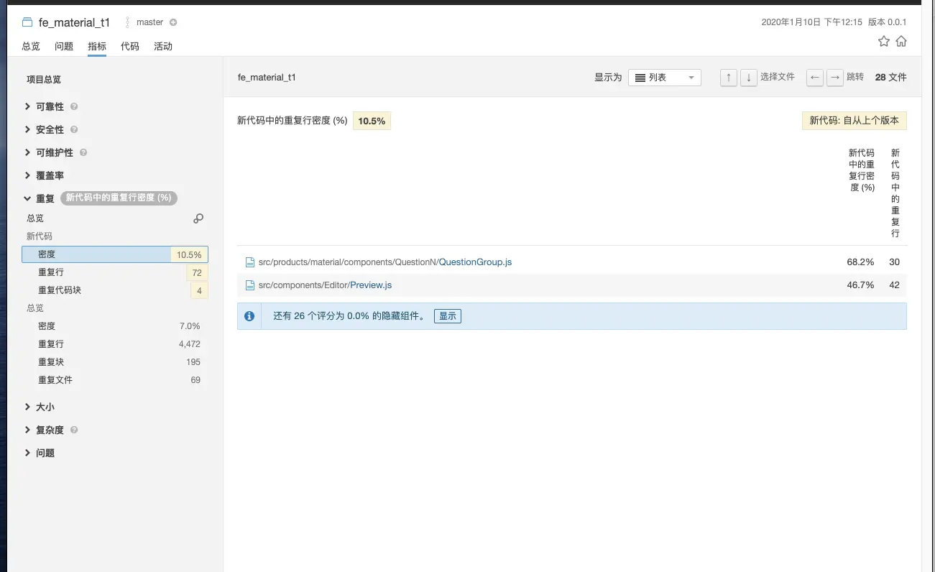Click the plus icon after master

tap(173, 22)
